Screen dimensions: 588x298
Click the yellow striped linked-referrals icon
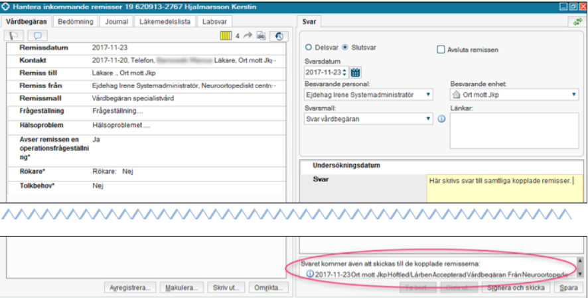point(226,36)
